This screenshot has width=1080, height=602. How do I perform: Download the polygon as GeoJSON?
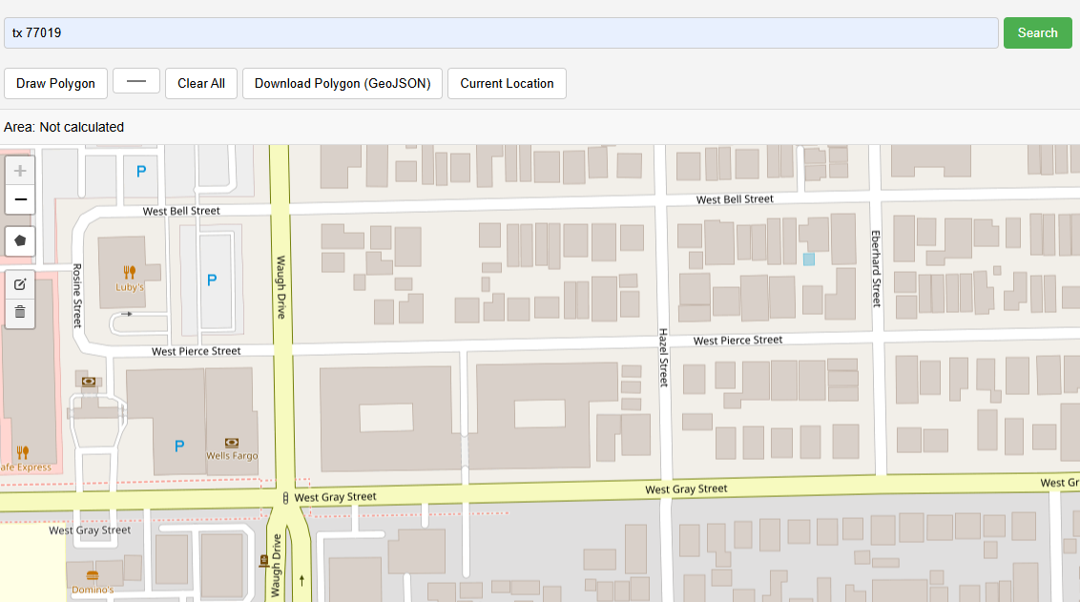coord(342,83)
